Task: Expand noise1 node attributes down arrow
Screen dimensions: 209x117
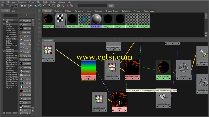Action: 119,110
